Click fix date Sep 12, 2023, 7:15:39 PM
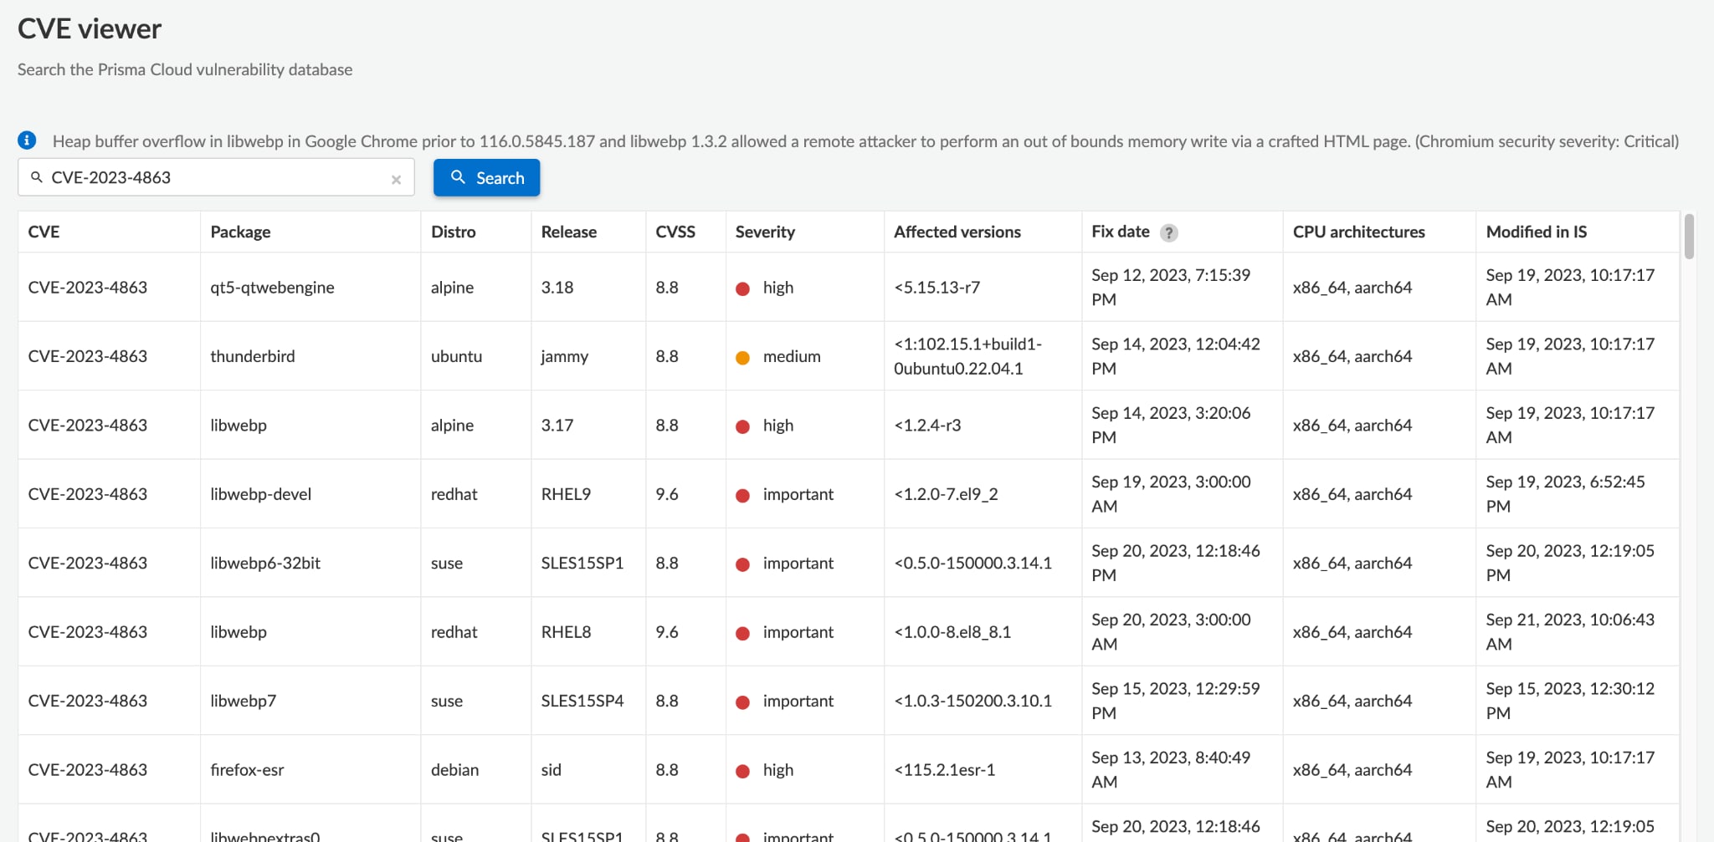This screenshot has width=1714, height=842. click(1171, 287)
